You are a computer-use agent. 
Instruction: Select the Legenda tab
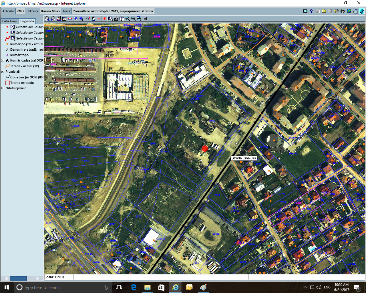point(27,21)
